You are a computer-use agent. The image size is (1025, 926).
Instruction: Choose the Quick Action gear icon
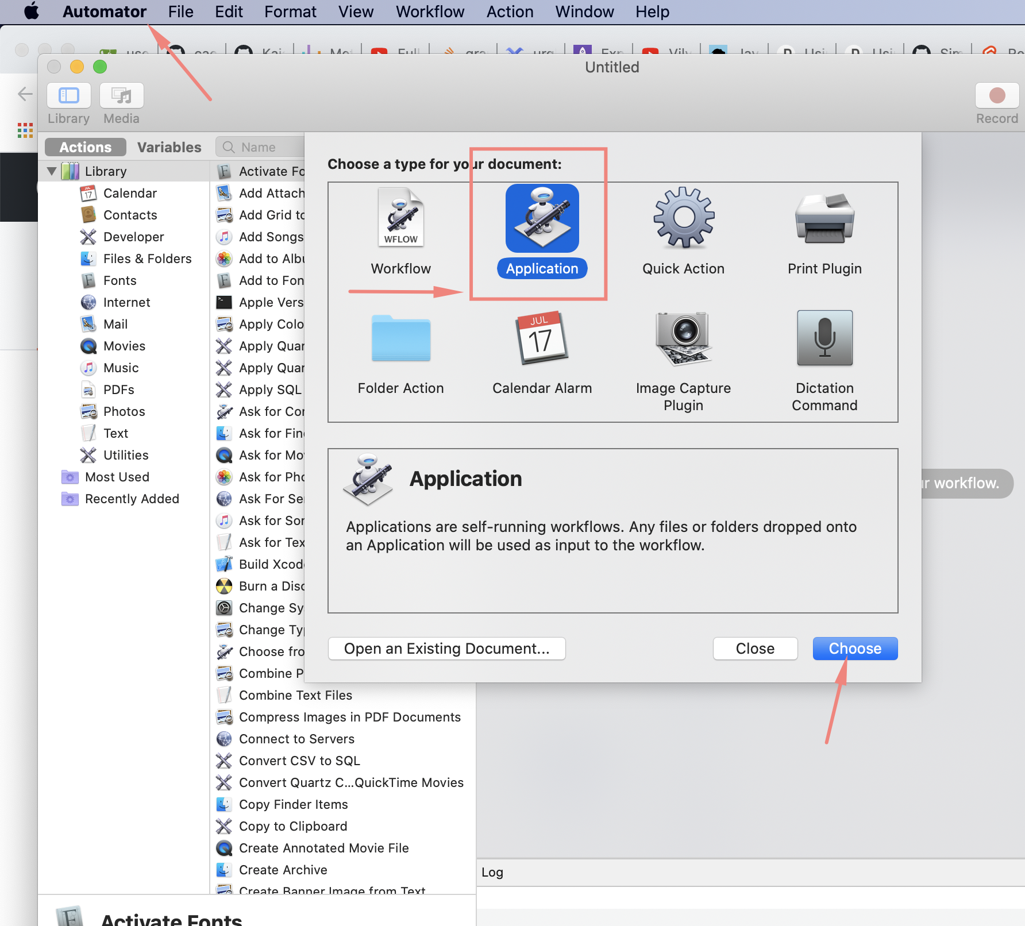click(684, 218)
